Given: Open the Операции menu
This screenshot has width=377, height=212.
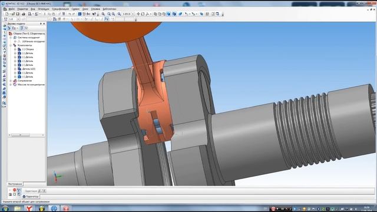Looking at the screenshot, I should (43, 9).
